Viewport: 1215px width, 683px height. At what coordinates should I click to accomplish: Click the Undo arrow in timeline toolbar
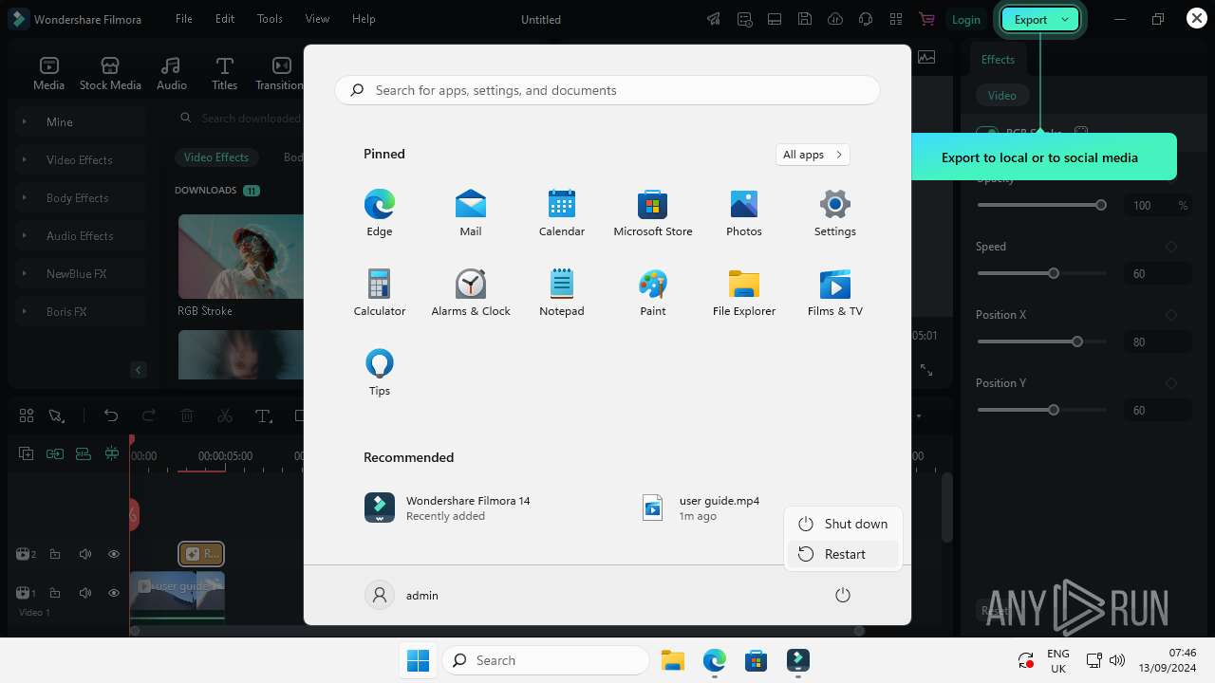click(x=111, y=415)
